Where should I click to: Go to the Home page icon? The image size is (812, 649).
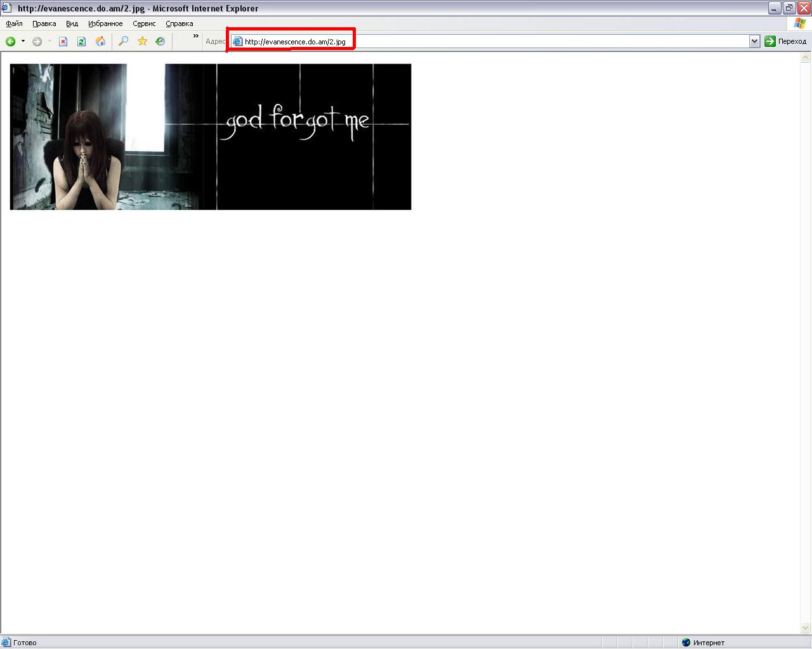[x=100, y=41]
